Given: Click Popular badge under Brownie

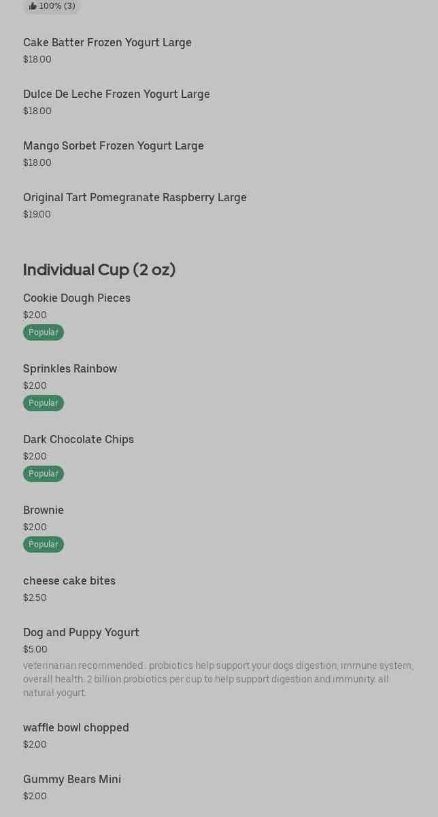Looking at the screenshot, I should pos(44,544).
